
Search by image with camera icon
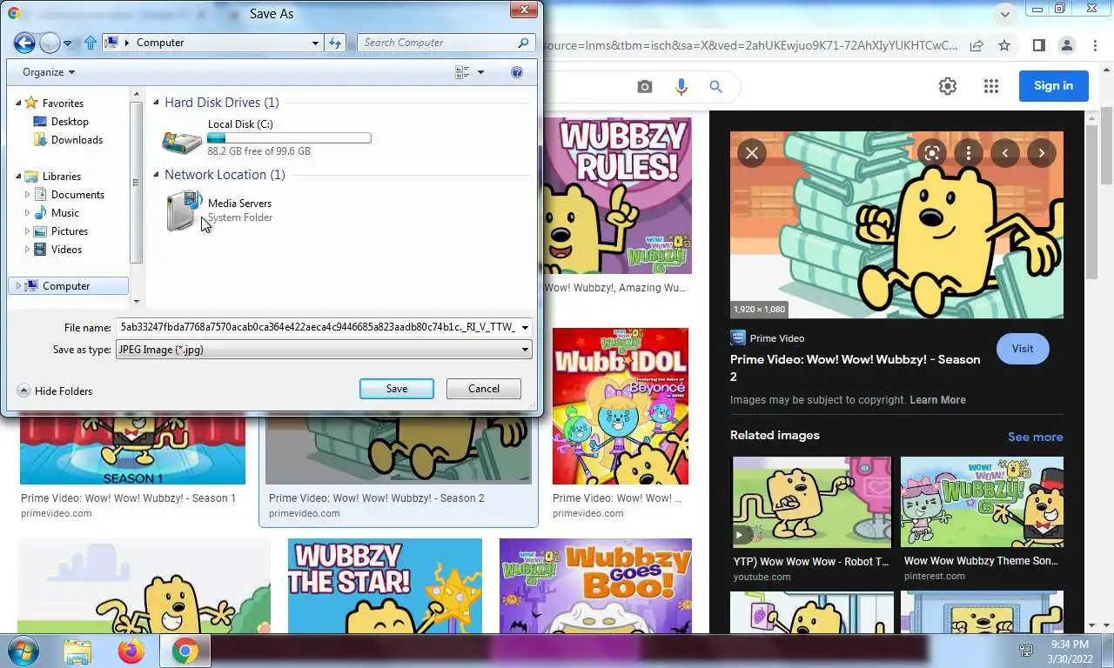tap(644, 86)
